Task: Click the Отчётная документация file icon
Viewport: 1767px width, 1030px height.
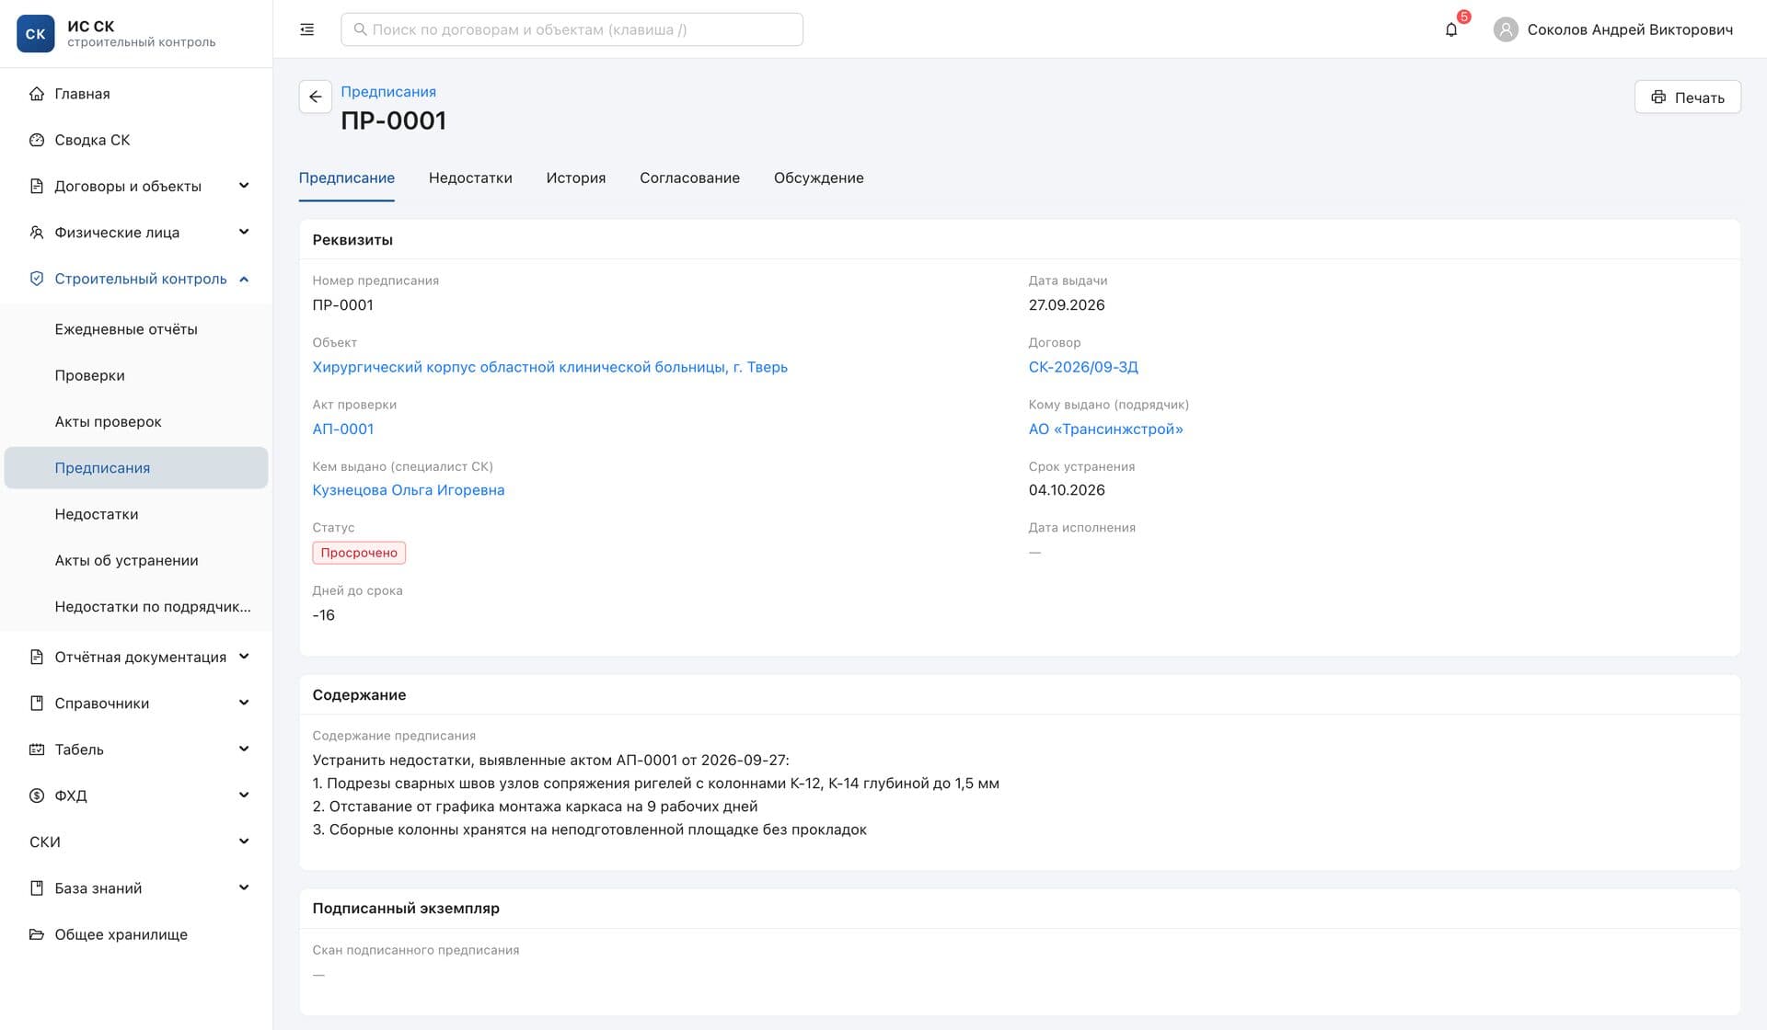Action: (x=37, y=657)
